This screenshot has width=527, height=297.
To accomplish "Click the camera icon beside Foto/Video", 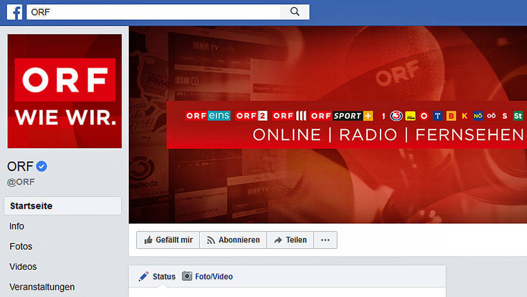I will pyautogui.click(x=187, y=276).
